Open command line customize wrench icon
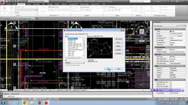 tap(1, 97)
